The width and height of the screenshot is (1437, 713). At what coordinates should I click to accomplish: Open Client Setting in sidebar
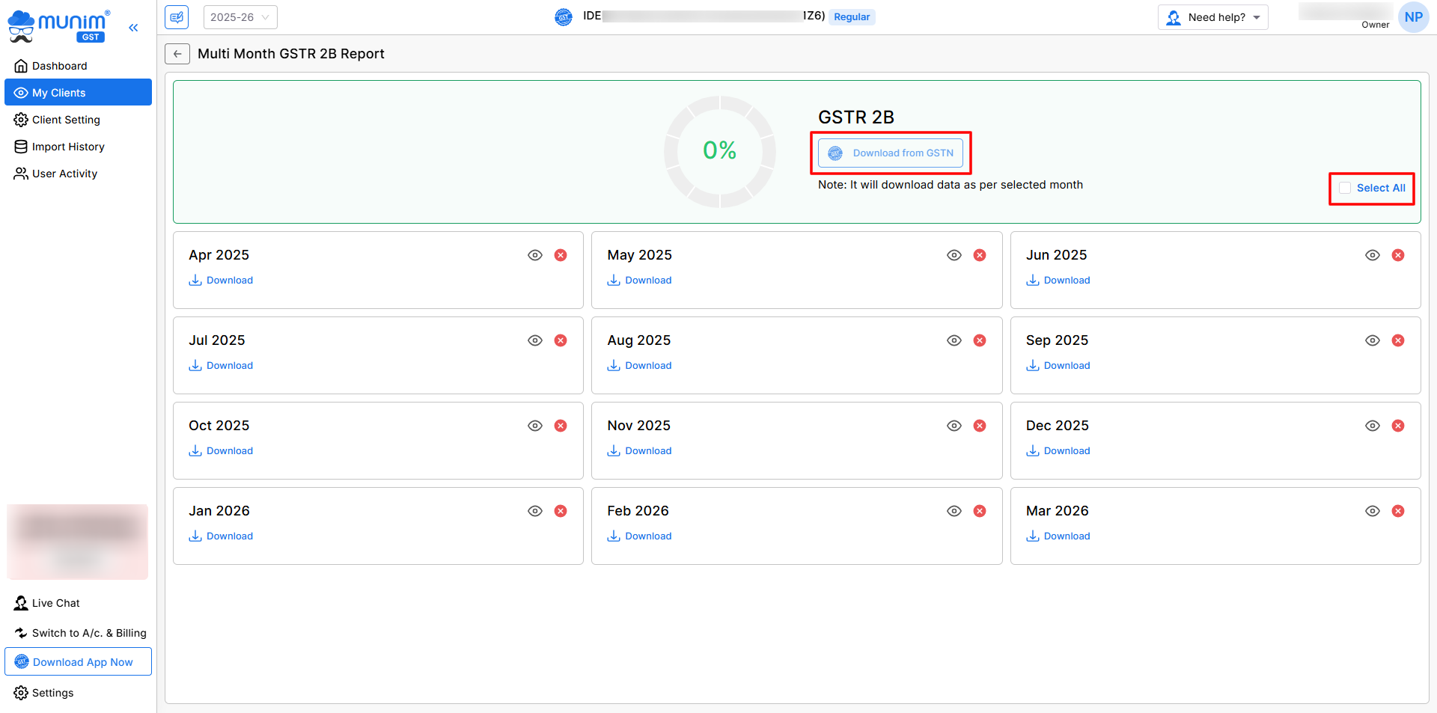66,120
